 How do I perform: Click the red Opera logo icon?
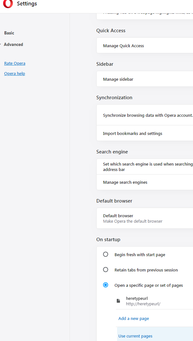8,4
